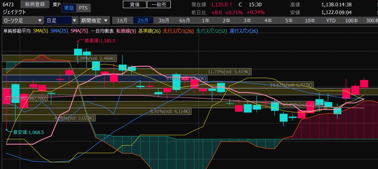Click the 11.73%(vol: 5,419K) volume bar
Screen dimensions: 378x169
pyautogui.click(x=127, y=71)
